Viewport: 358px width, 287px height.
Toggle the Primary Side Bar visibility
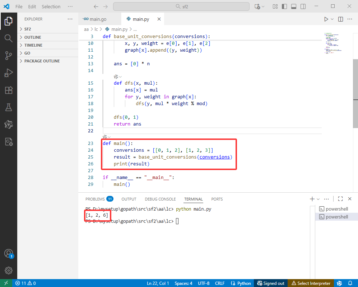coord(284,6)
